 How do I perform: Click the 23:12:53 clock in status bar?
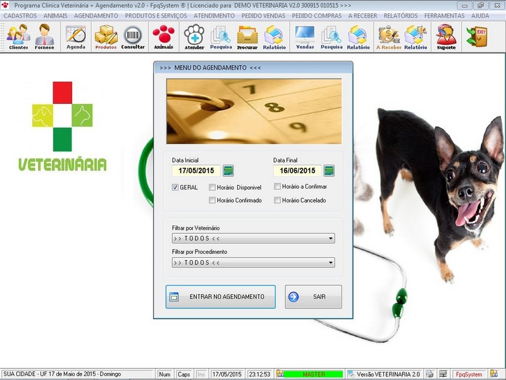[x=260, y=374]
